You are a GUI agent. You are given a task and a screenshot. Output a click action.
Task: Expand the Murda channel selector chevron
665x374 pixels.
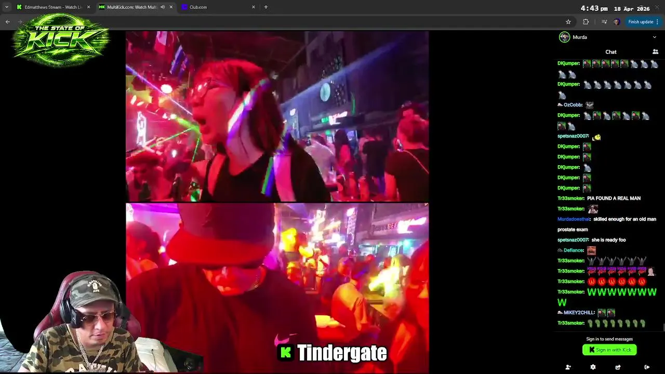pyautogui.click(x=654, y=37)
